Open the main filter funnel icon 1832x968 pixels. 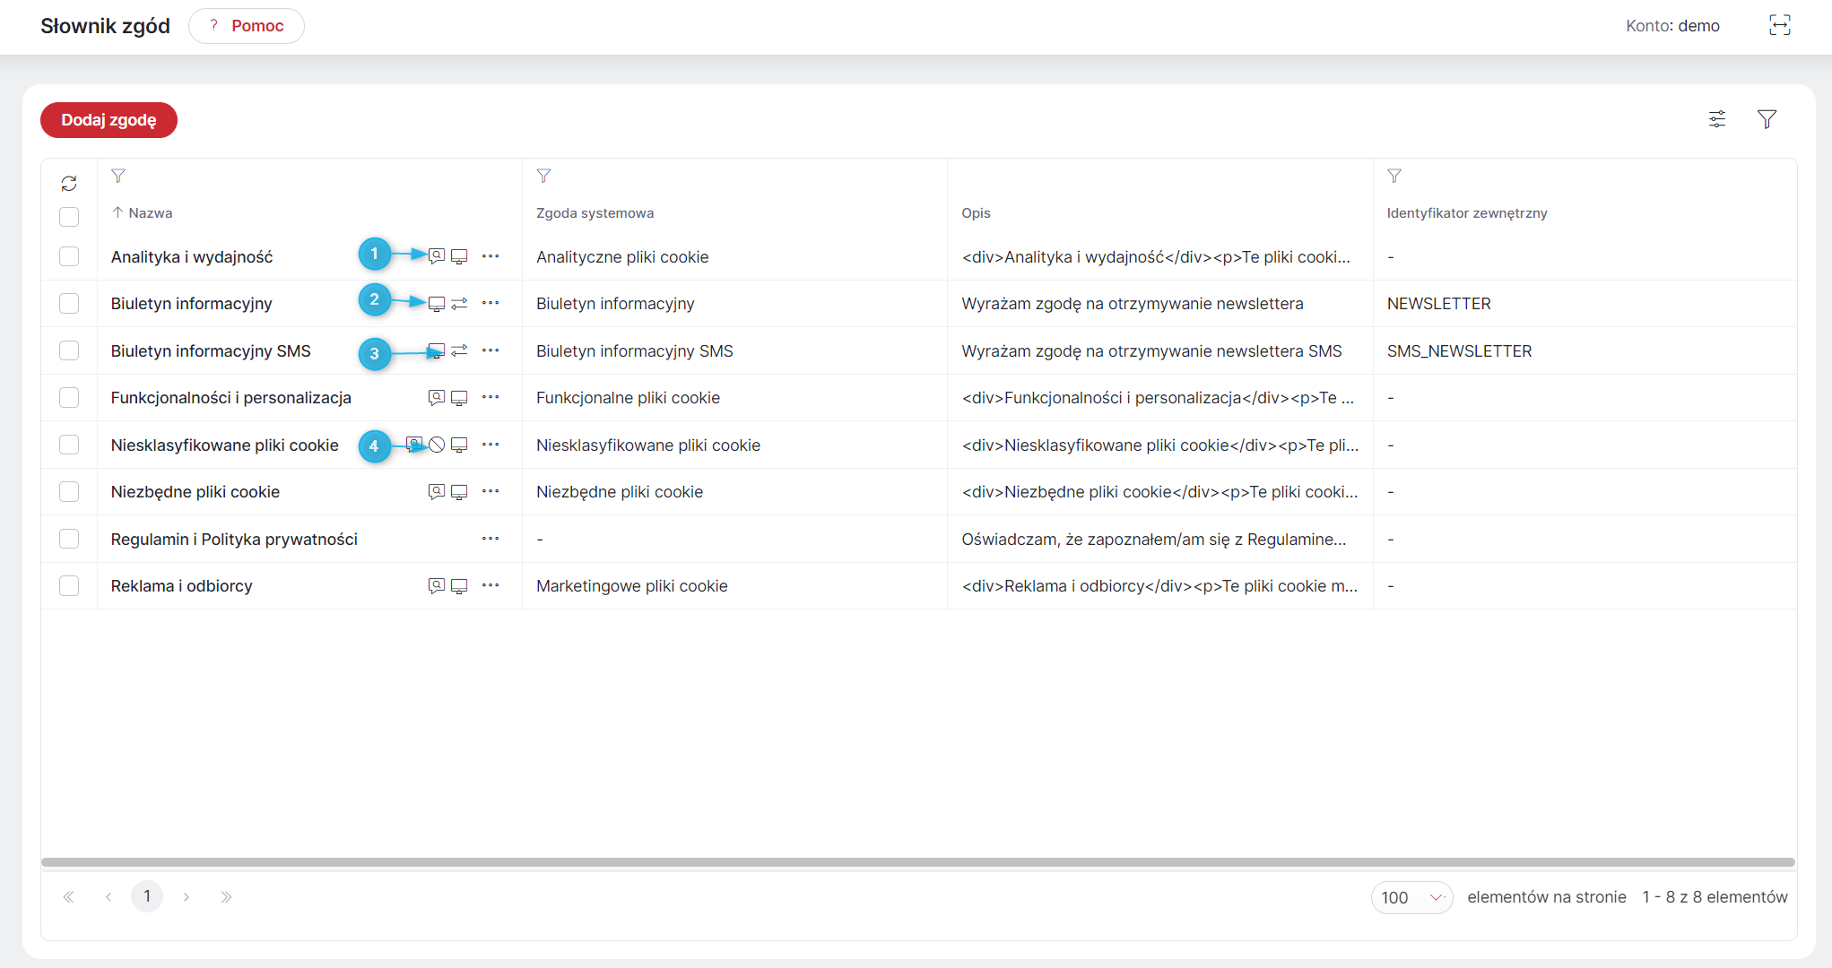[x=1767, y=119]
